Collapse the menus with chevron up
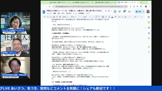 pyautogui.click(x=142, y=17)
